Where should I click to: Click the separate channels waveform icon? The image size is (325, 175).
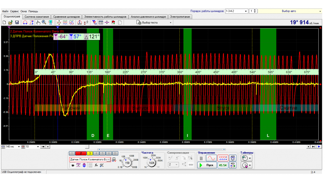[x=65, y=23]
